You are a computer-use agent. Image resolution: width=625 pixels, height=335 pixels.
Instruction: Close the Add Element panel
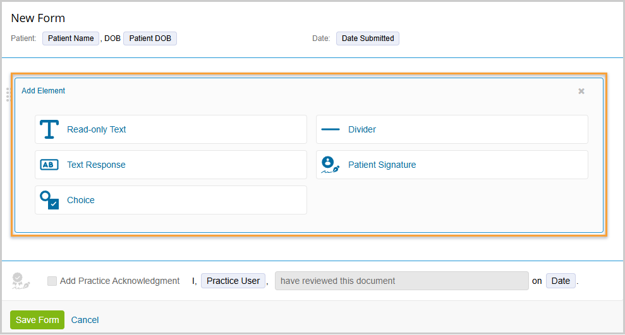(x=581, y=91)
